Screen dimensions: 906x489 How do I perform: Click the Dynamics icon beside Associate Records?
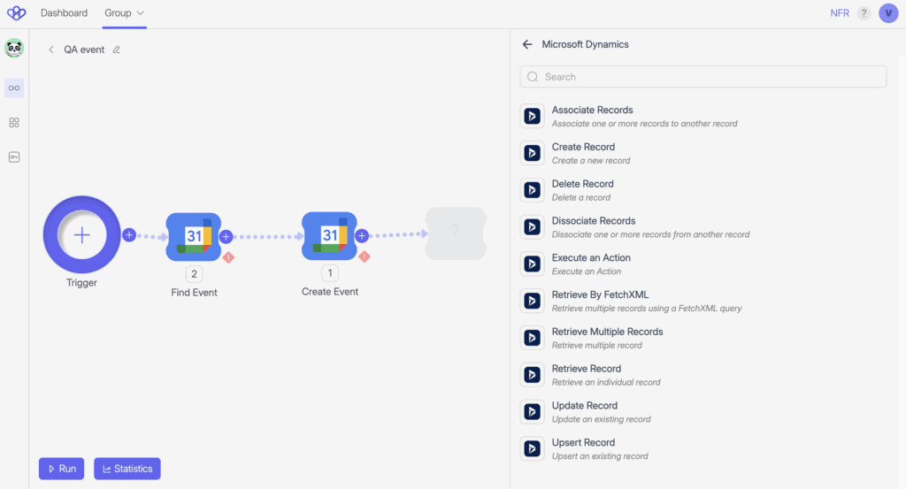tap(532, 116)
